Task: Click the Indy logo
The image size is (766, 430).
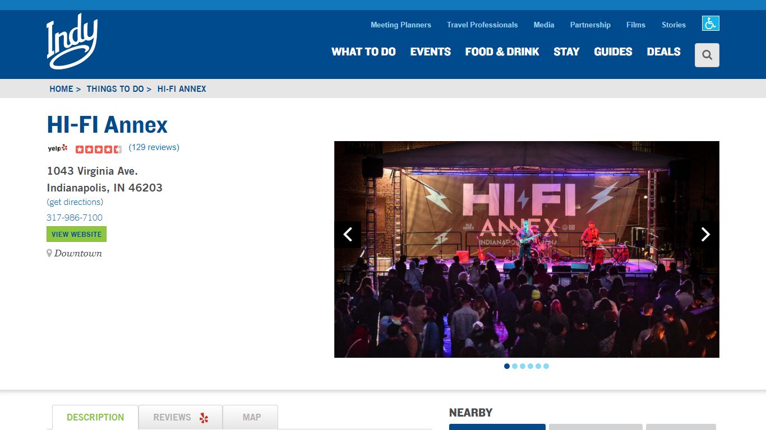Action: pyautogui.click(x=72, y=42)
